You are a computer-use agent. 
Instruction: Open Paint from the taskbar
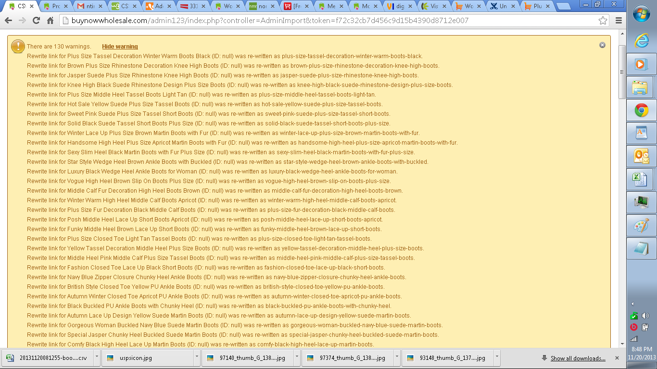point(641,226)
